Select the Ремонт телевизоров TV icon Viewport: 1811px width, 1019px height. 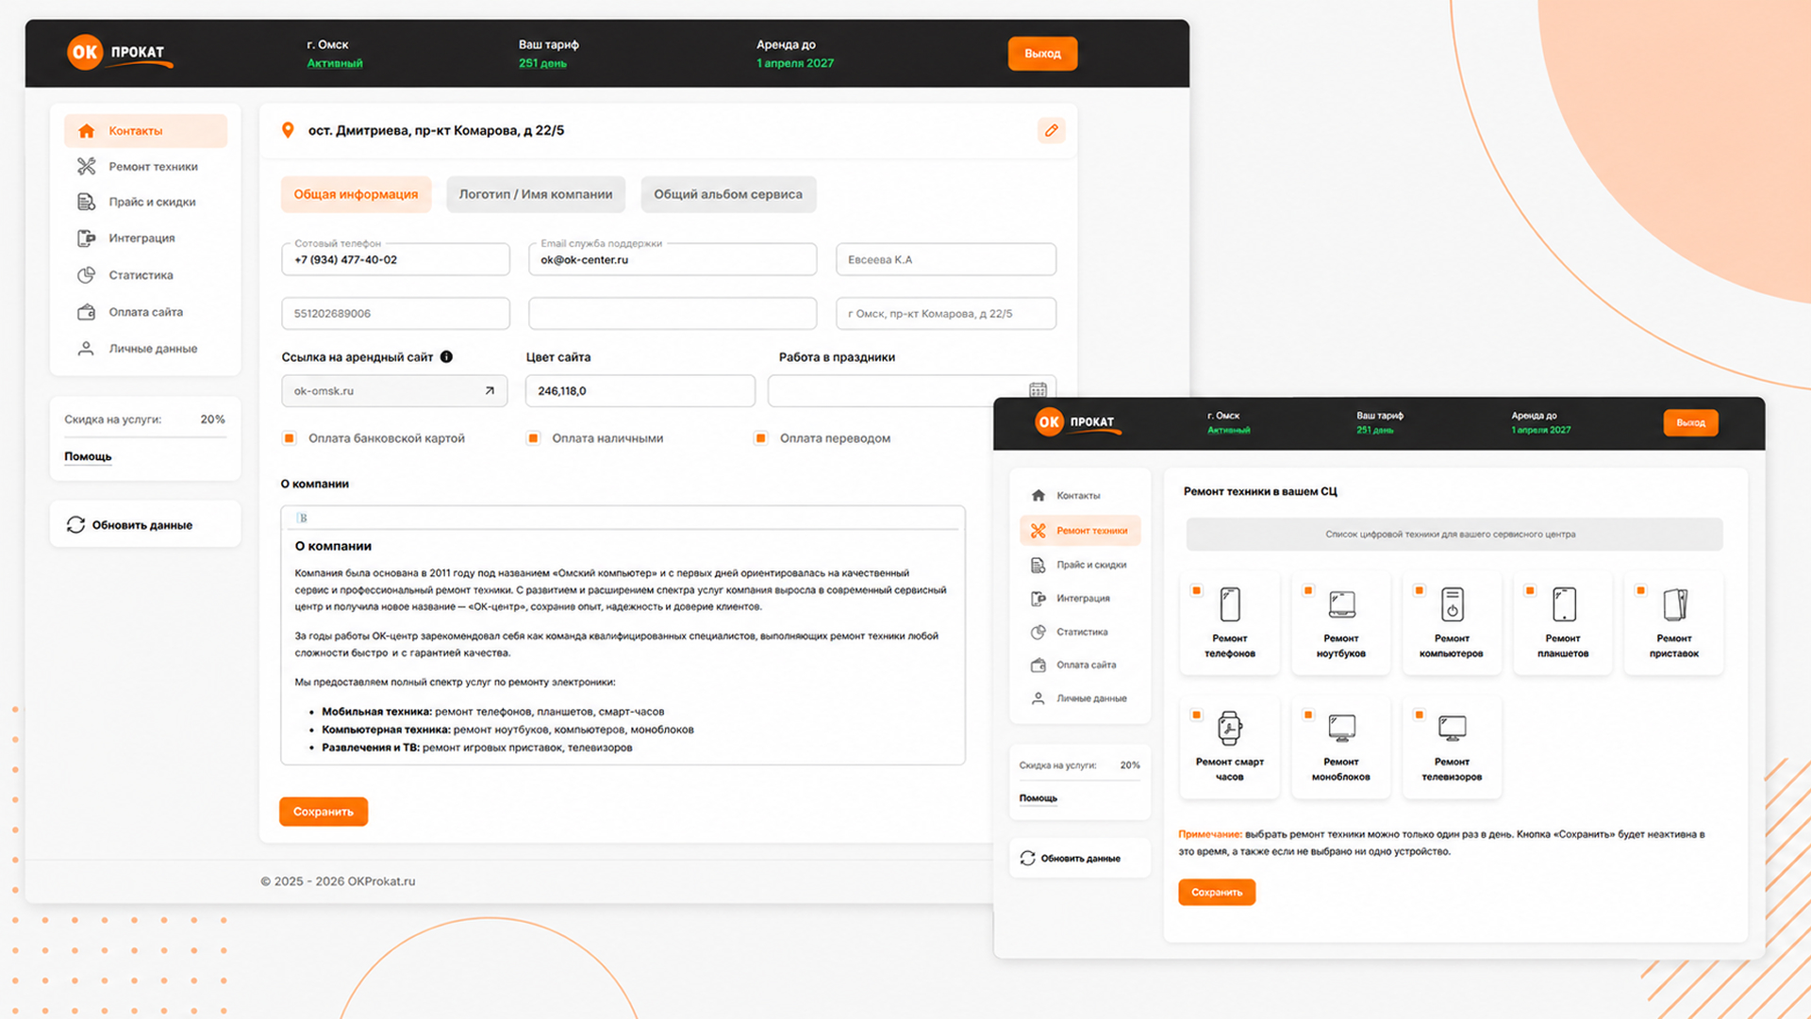click(1453, 728)
